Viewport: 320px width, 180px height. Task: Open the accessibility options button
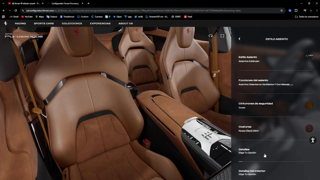313,140
